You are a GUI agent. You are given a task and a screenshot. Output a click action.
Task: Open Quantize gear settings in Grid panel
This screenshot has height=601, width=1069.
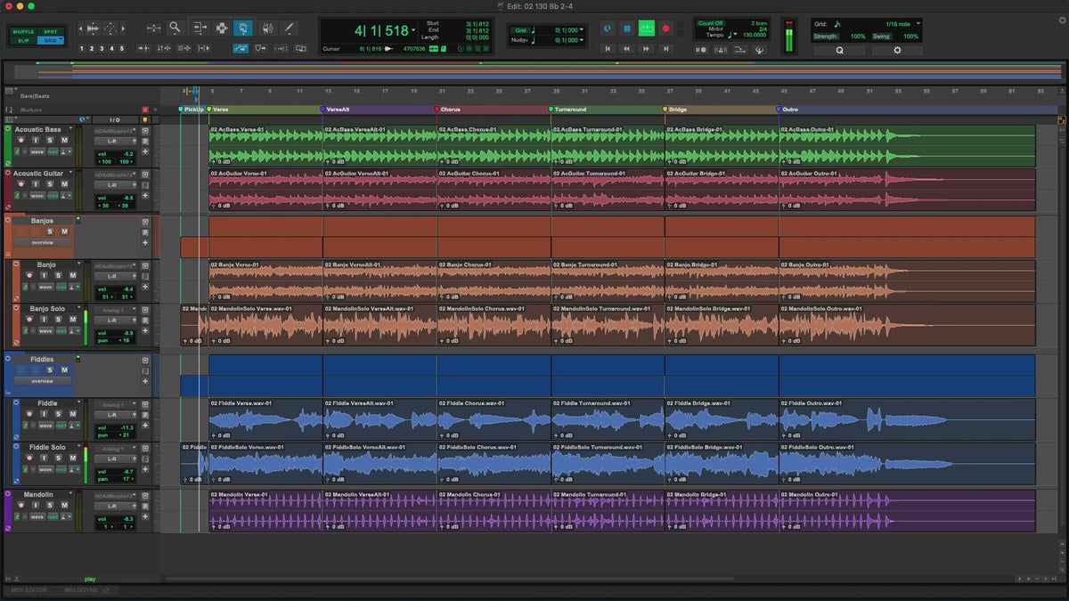point(896,51)
